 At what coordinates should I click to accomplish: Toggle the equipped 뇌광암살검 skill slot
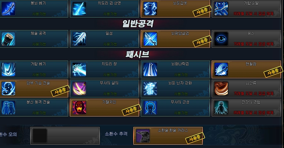175,39
